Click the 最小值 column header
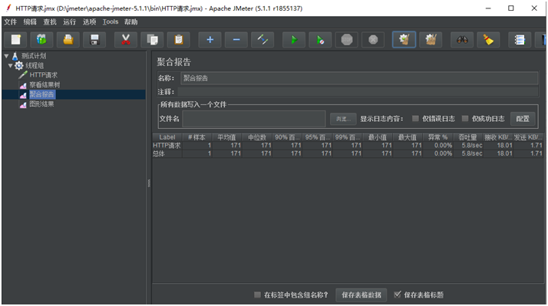Image resolution: width=548 pixels, height=306 pixels. pos(378,137)
